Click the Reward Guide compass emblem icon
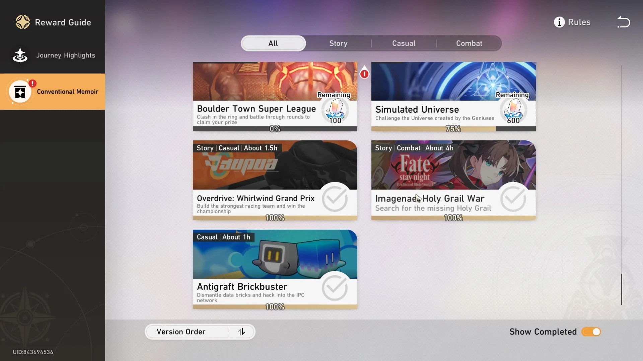This screenshot has height=361, width=643. tap(23, 22)
